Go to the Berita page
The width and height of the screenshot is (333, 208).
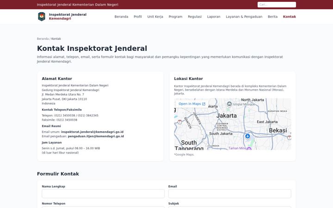[273, 17]
